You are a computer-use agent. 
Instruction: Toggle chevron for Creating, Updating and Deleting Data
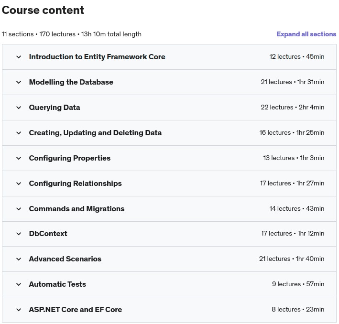[19, 133]
